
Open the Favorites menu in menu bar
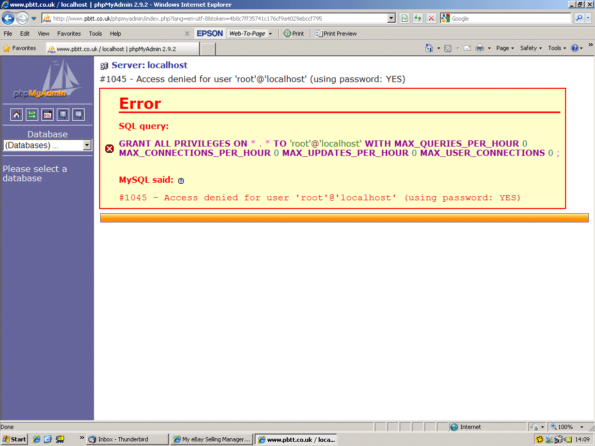point(69,34)
